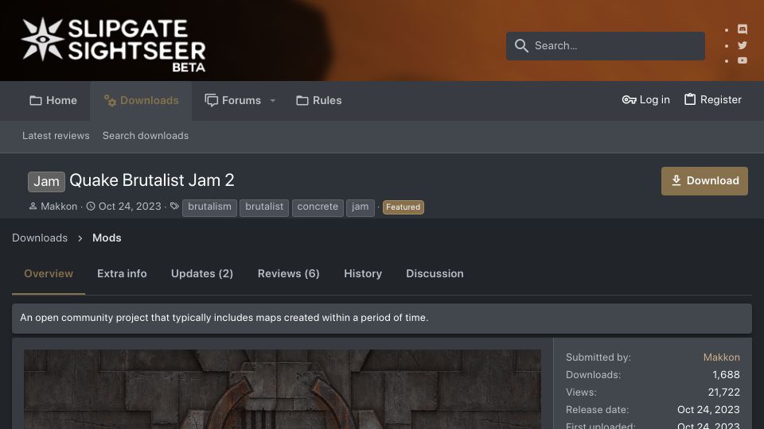Screen dimensions: 764x429
Task: Click Downloads in the breadcrumb
Action: click(x=40, y=238)
